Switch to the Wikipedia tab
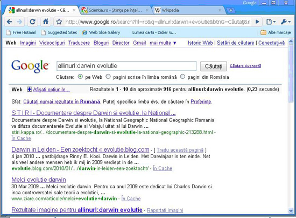This screenshot has width=296, height=218. pos(188,10)
